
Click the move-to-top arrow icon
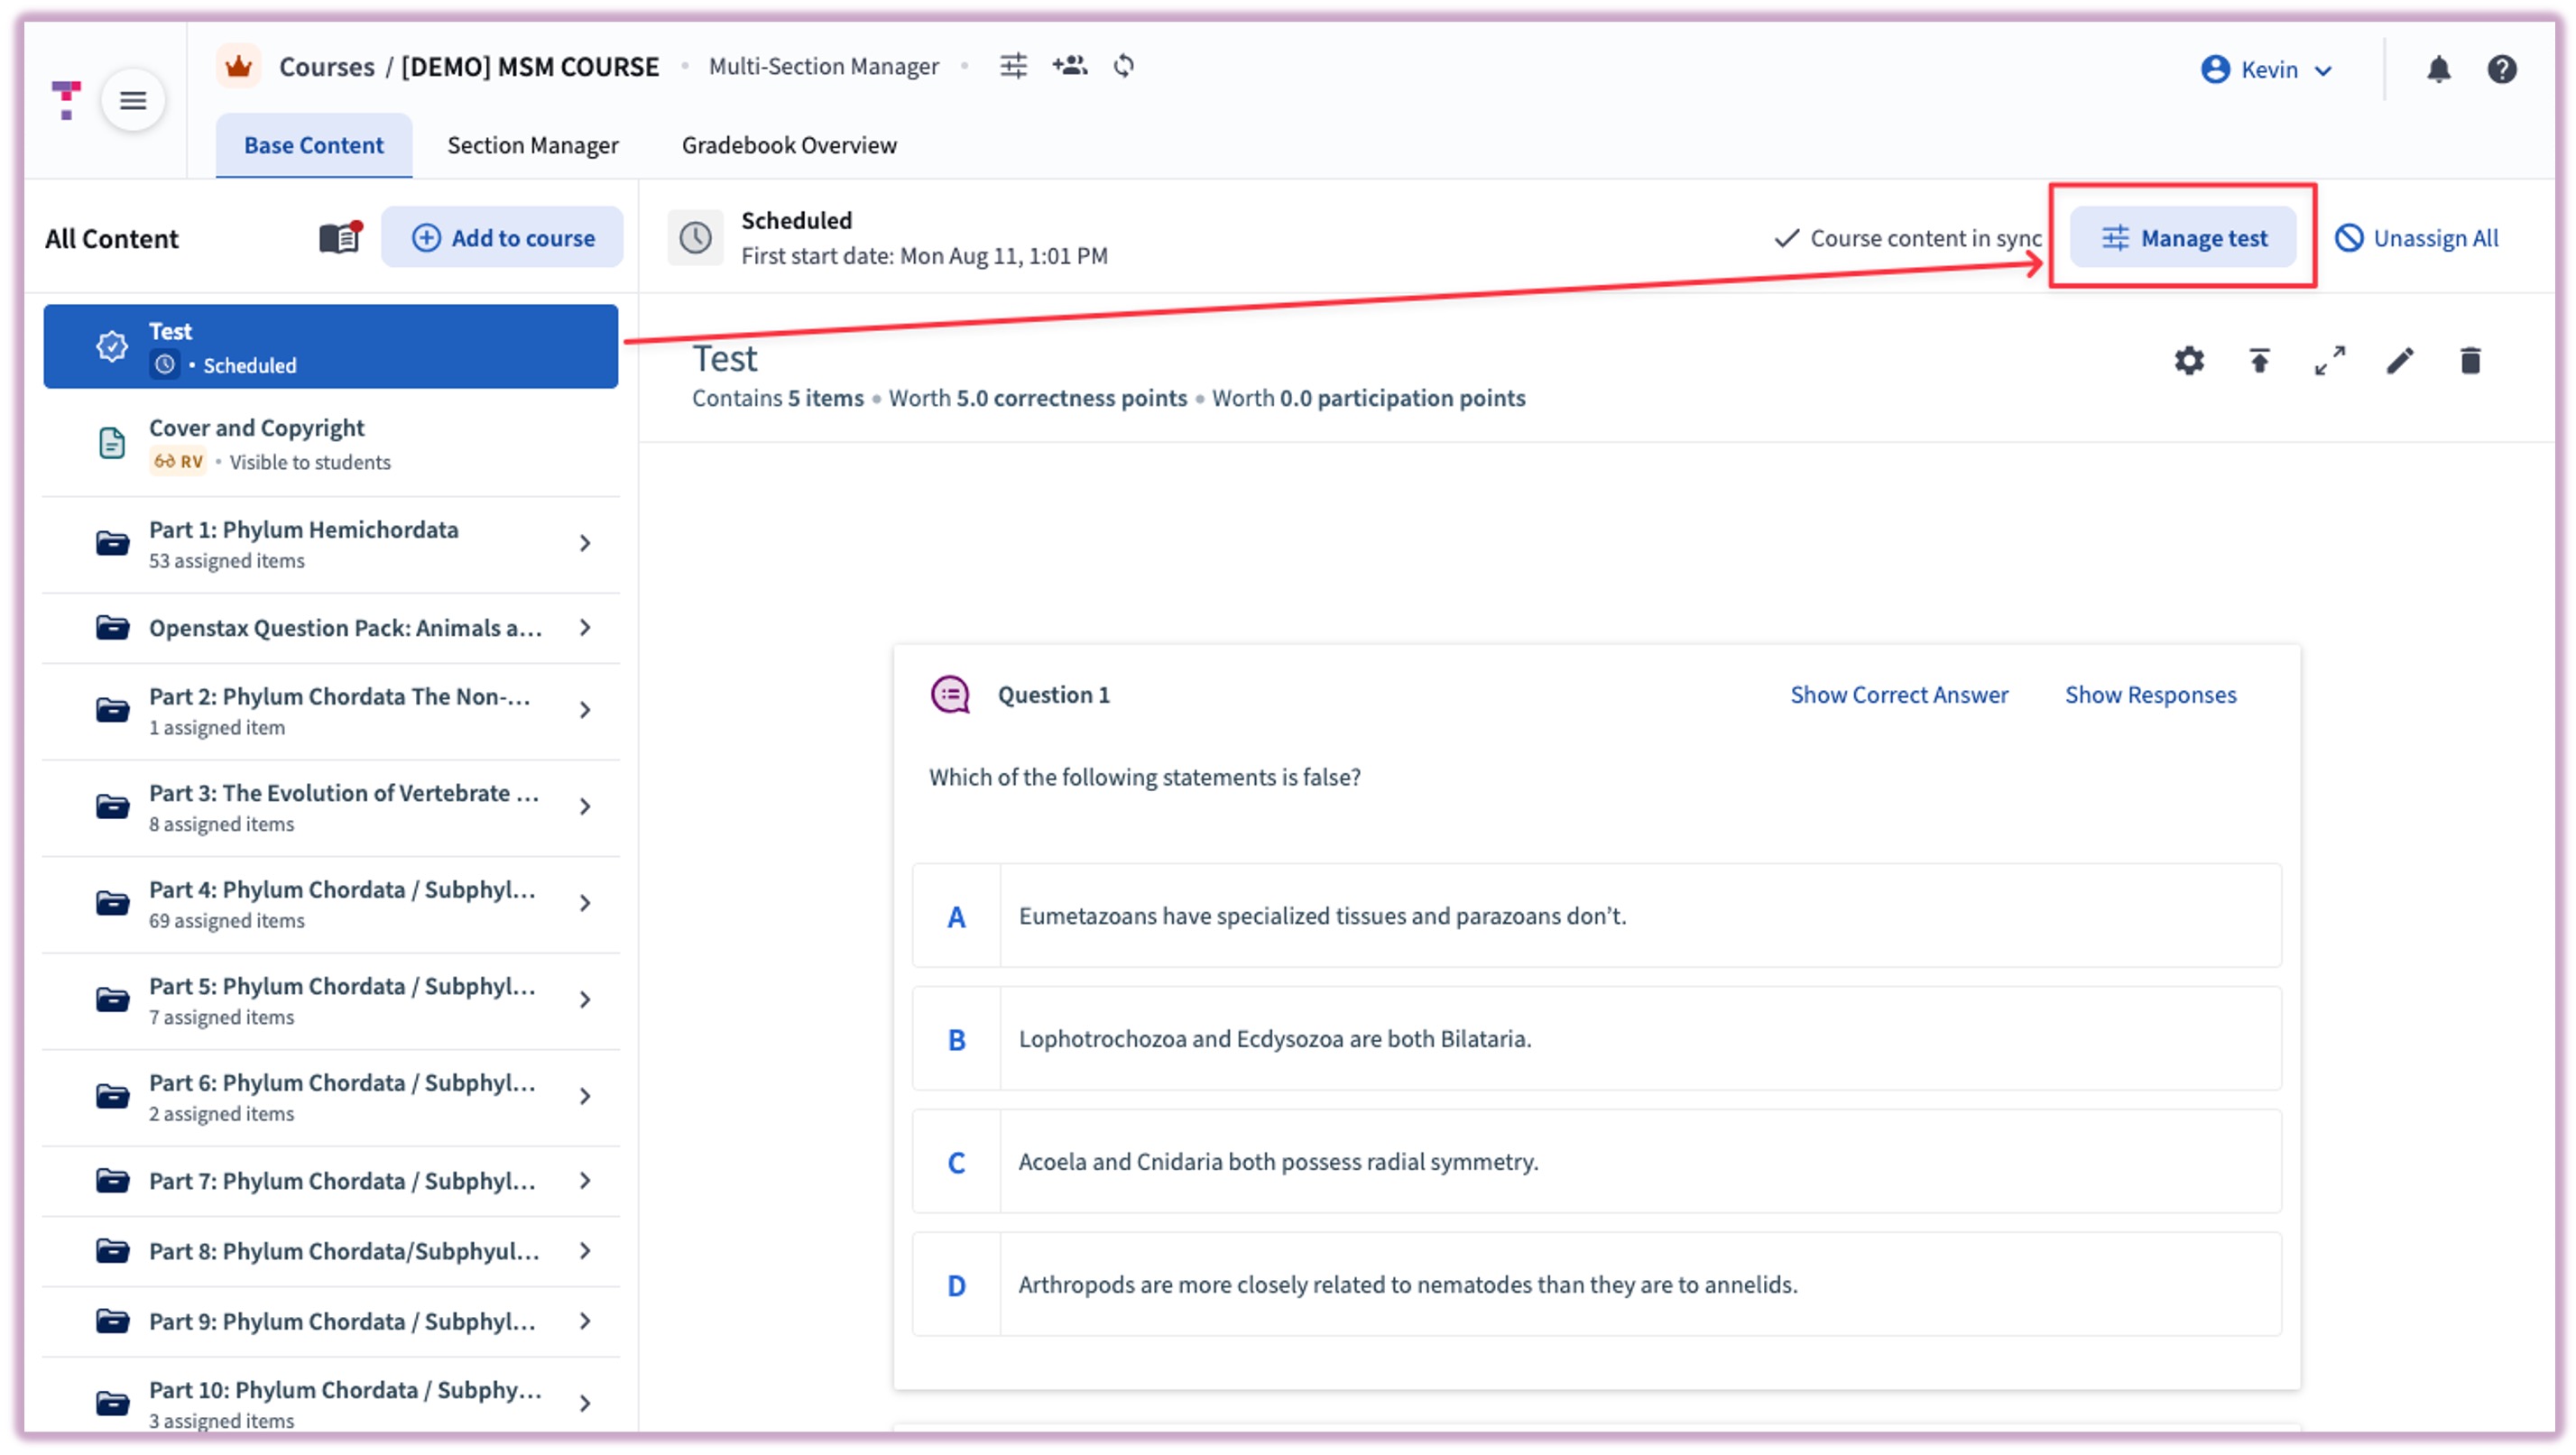[x=2259, y=360]
